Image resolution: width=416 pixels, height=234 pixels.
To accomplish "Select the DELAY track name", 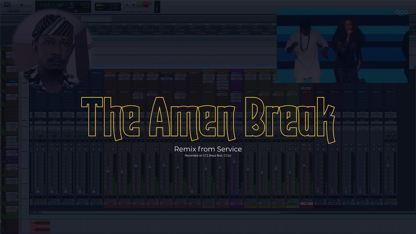I will [x=279, y=203].
